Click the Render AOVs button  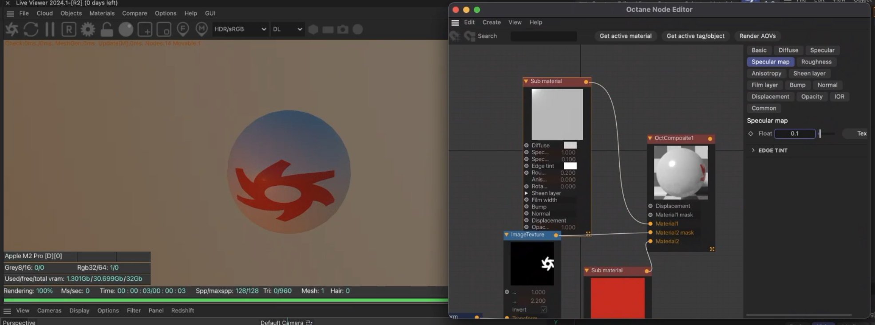[757, 36]
